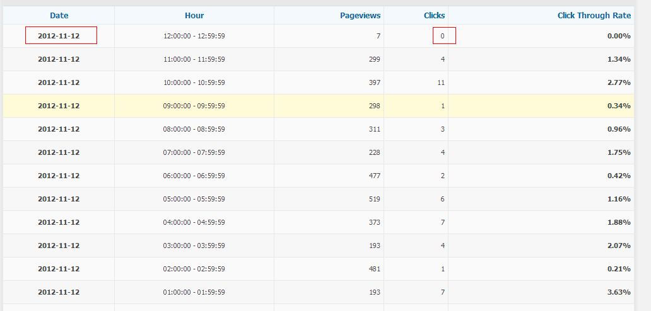Click the Hour column header
This screenshot has height=311, width=651.
pos(194,15)
